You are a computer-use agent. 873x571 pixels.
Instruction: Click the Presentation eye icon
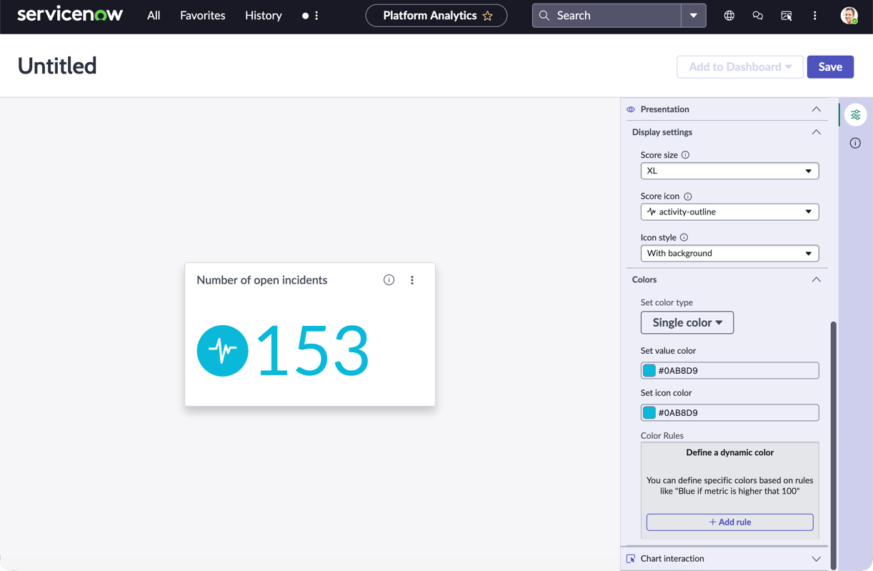click(x=631, y=109)
